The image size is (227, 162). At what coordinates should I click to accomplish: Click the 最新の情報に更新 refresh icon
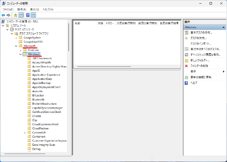(187, 77)
